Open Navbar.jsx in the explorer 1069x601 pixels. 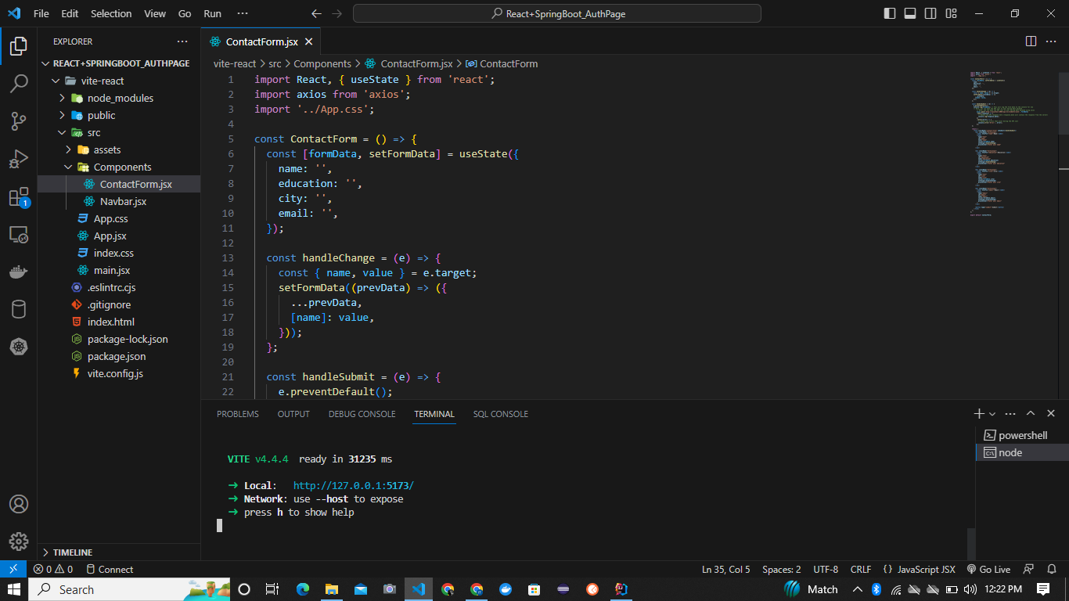[x=119, y=201]
